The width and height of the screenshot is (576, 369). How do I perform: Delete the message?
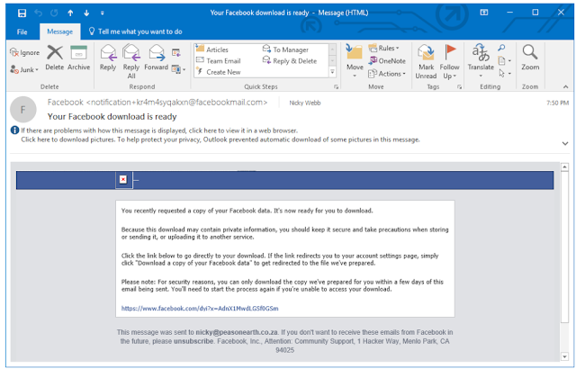tap(55, 58)
